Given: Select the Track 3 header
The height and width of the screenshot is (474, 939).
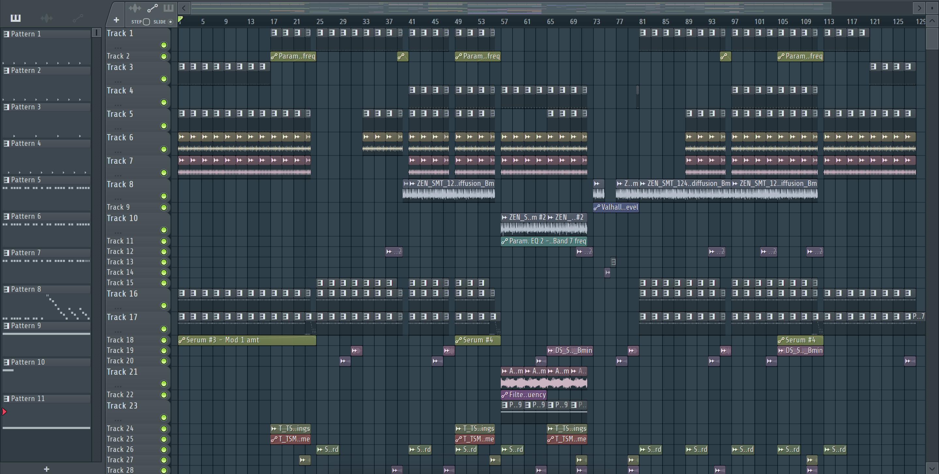Looking at the screenshot, I should [138, 73].
